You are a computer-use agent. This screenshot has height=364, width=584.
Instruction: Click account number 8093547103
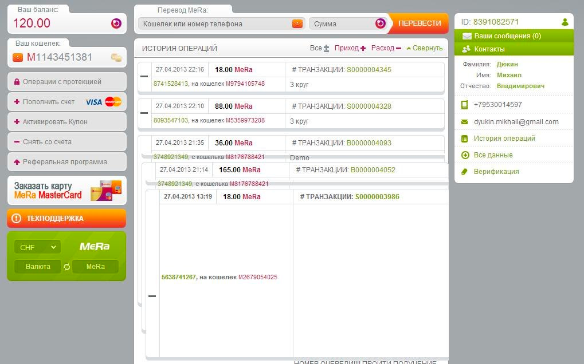(x=171, y=120)
